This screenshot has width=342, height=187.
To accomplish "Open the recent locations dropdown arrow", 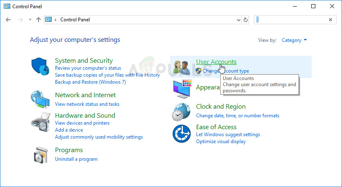I will [30, 20].
